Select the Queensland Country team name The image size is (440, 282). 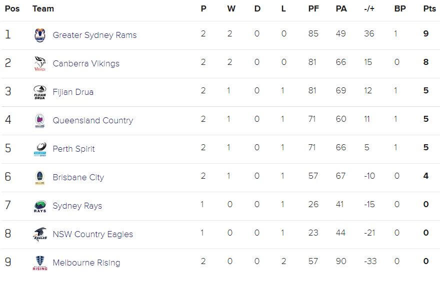[93, 120]
